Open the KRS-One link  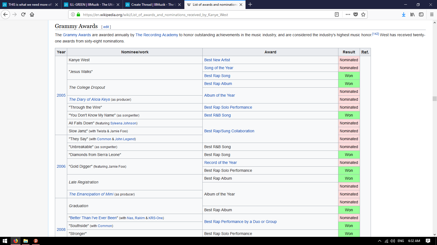156,218
